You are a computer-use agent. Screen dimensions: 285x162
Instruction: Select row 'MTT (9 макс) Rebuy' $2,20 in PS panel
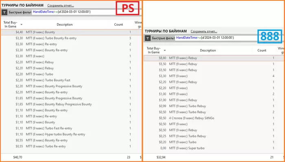pyautogui.click(x=71, y=68)
